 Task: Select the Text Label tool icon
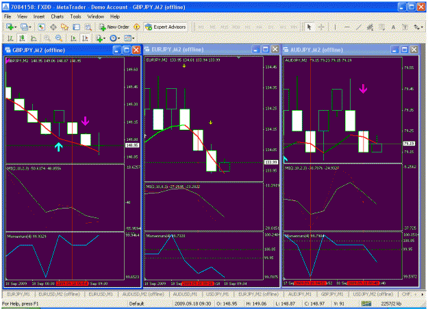pyautogui.click(x=405, y=27)
